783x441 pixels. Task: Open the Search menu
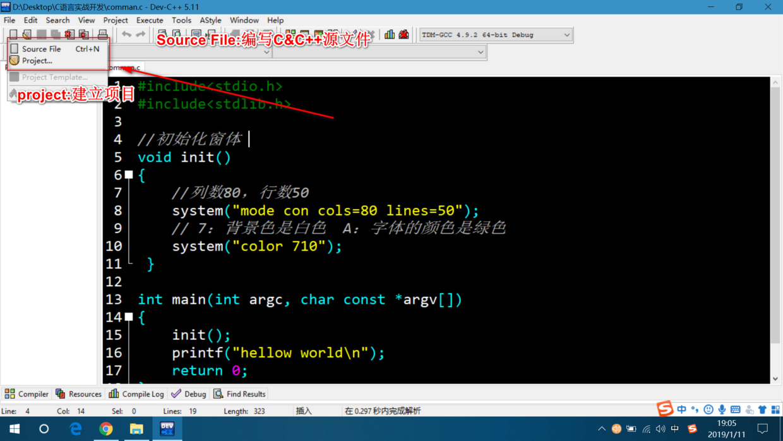[57, 20]
